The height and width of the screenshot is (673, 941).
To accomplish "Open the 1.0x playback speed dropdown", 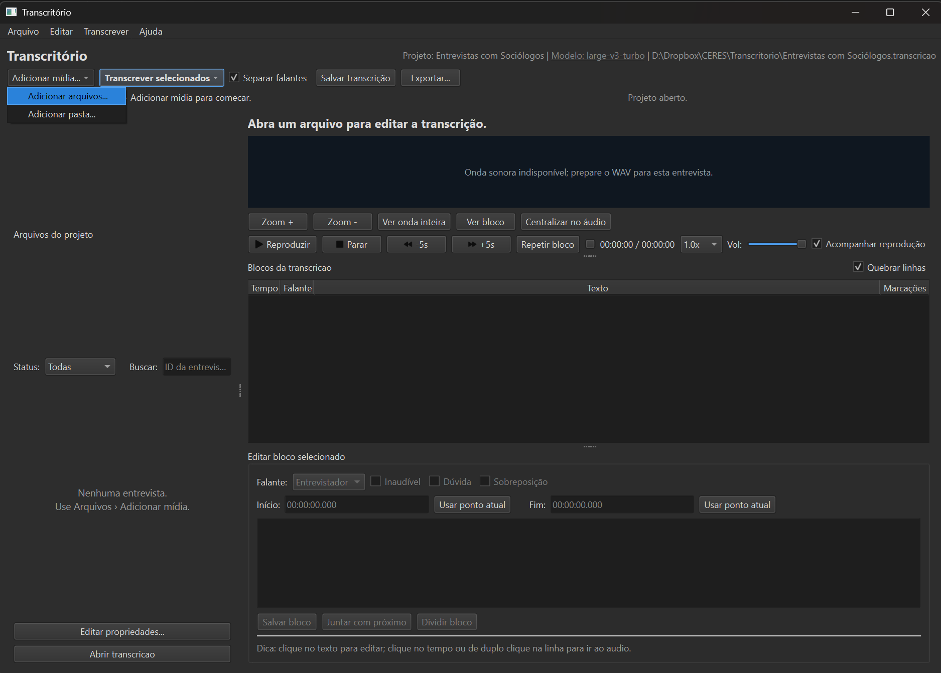I will [701, 244].
